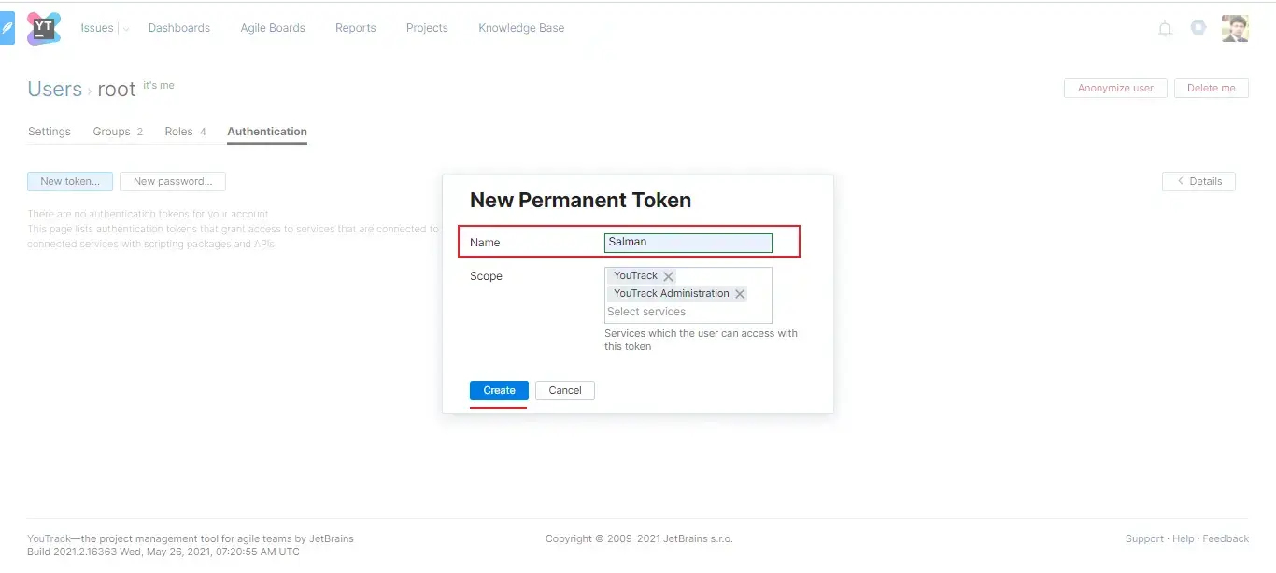The height and width of the screenshot is (573, 1276).
Task: Click the settings gear icon in header
Action: coord(1198,28)
